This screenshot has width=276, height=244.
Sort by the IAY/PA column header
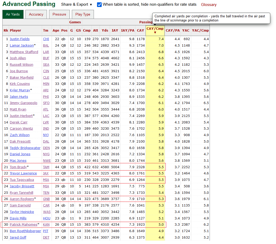pyautogui.click(x=128, y=31)
